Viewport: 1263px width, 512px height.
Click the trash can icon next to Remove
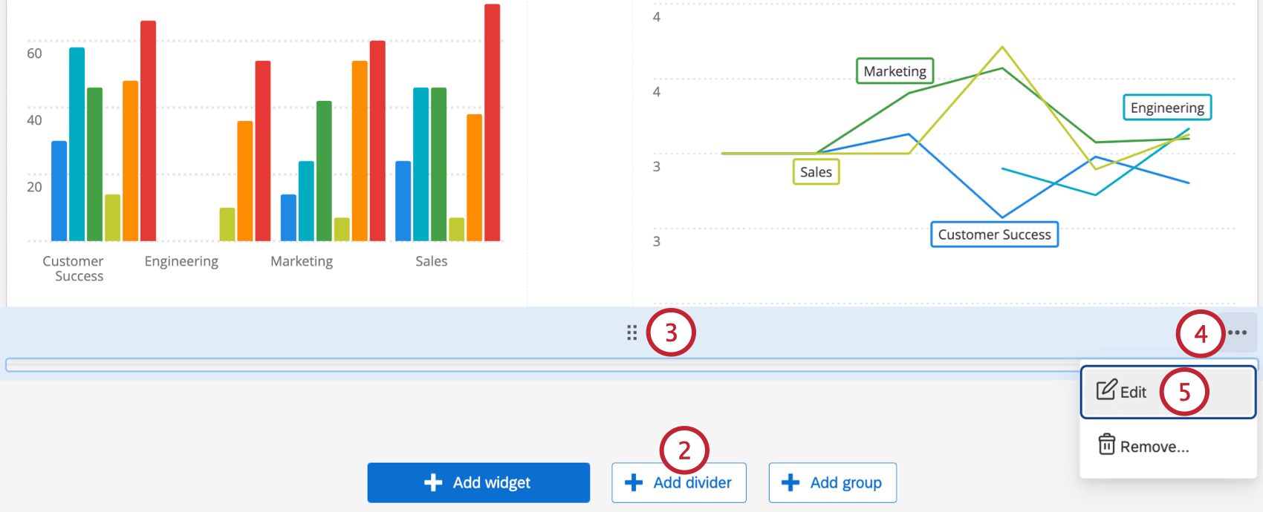click(x=1107, y=446)
